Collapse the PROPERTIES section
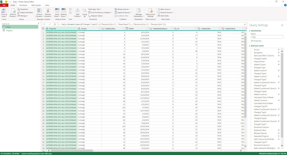This screenshot has height=155, width=287. tap(250, 31)
